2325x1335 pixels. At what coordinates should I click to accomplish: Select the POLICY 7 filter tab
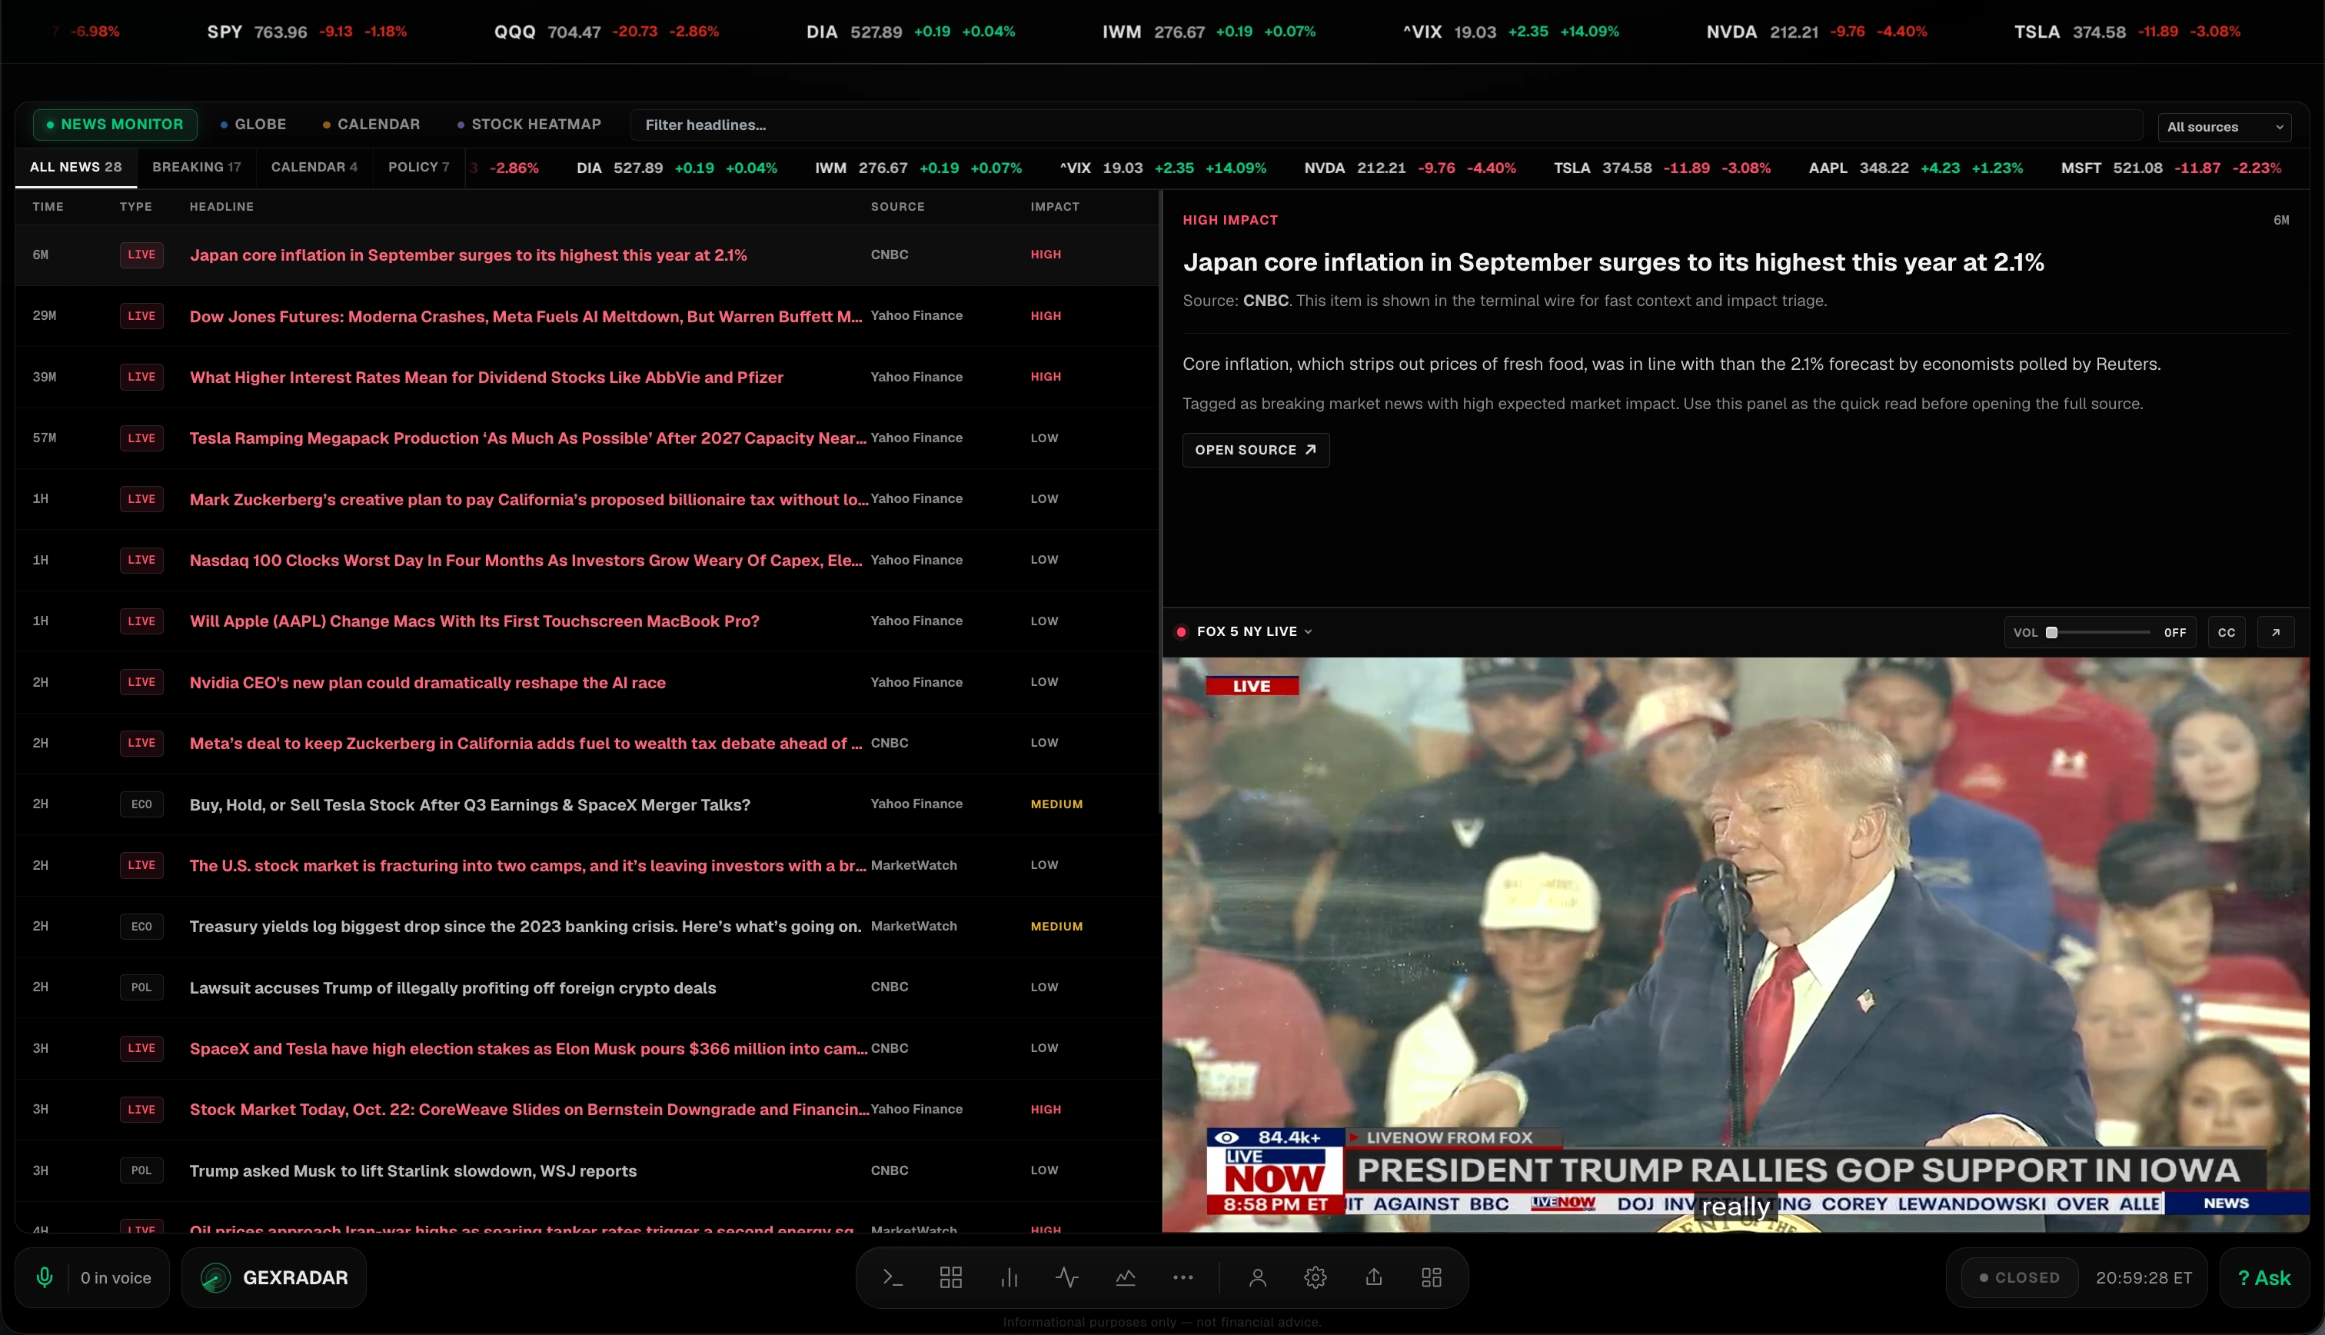tap(419, 167)
